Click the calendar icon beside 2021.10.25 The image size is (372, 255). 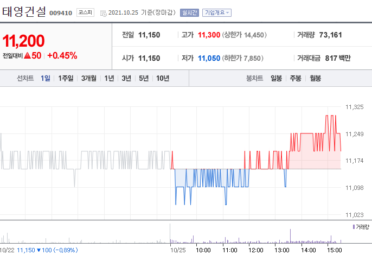tap(103, 14)
